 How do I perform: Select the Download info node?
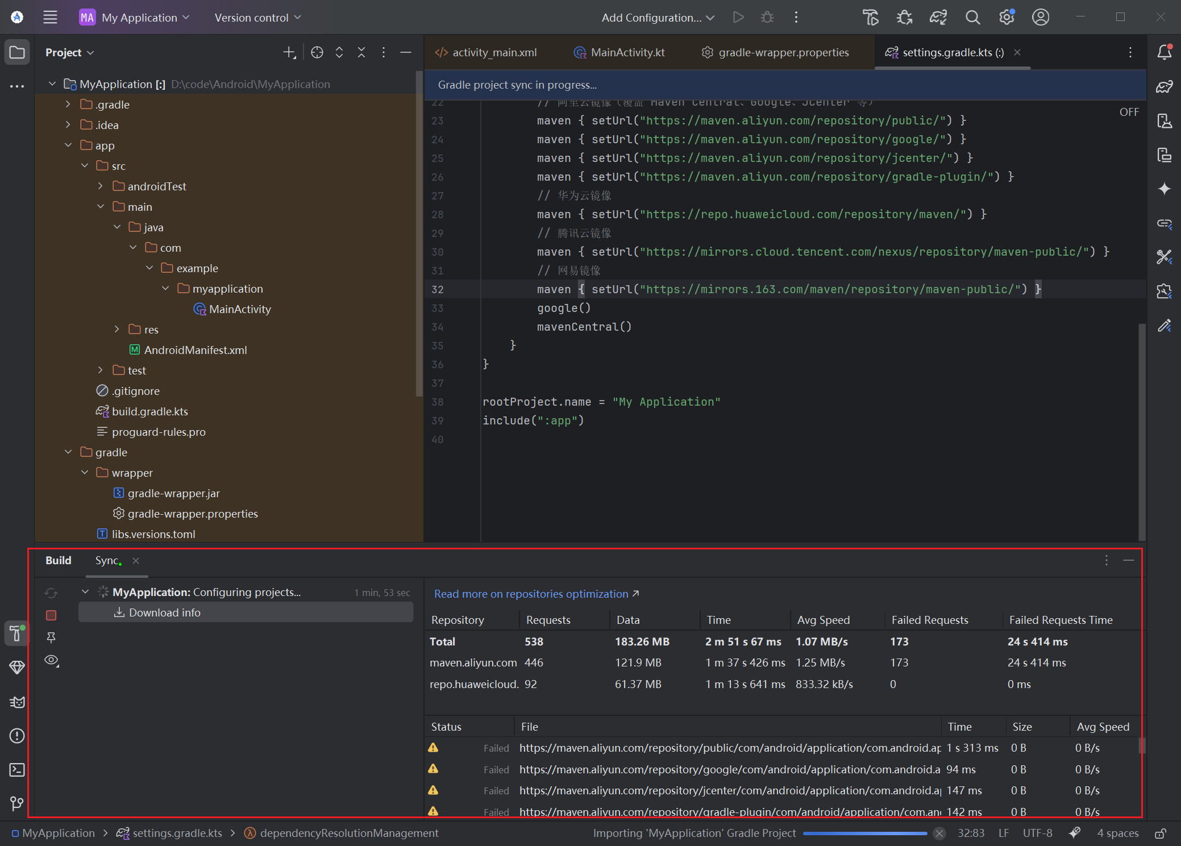click(165, 612)
